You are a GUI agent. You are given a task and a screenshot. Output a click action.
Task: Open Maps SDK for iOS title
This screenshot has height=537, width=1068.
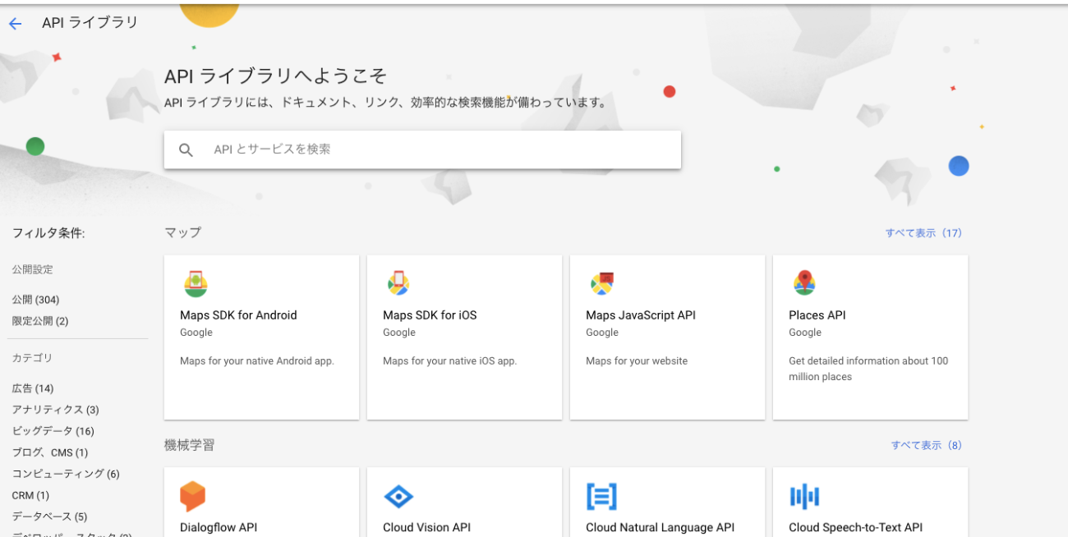(x=430, y=315)
